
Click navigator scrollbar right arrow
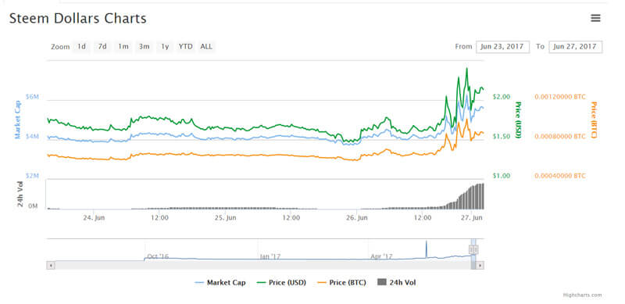pyautogui.click(x=480, y=265)
